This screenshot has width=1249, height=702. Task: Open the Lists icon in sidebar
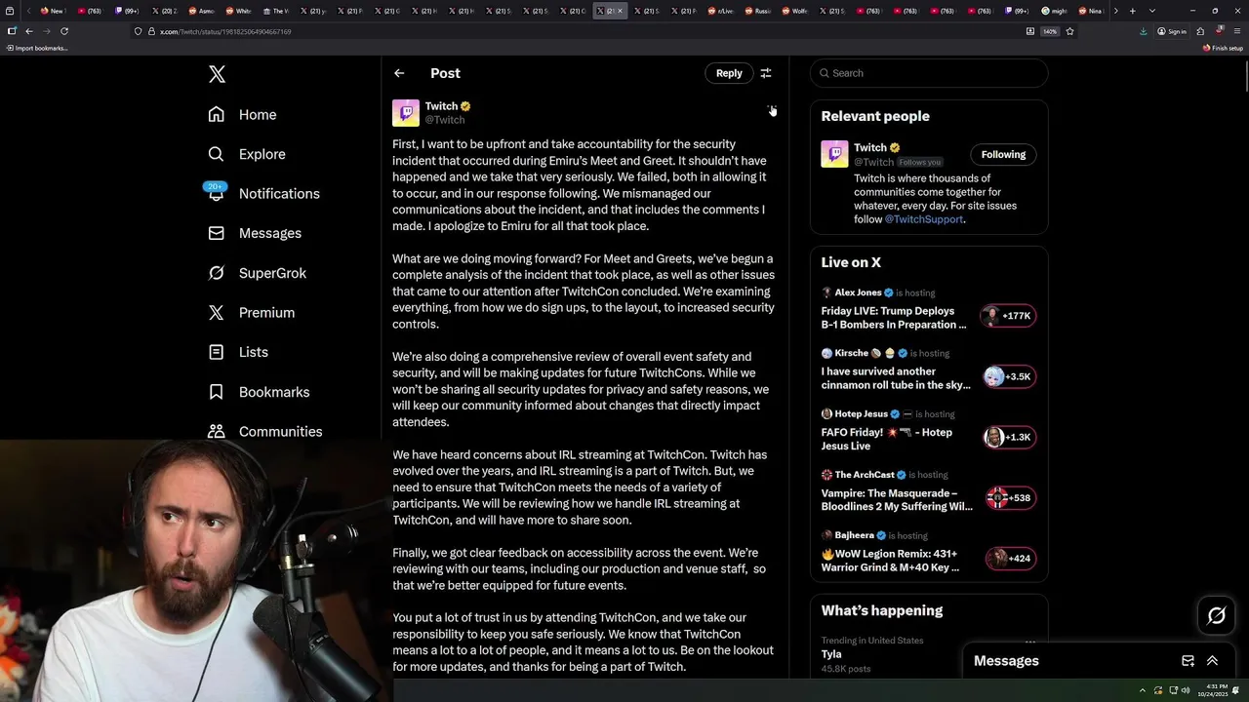tap(216, 352)
